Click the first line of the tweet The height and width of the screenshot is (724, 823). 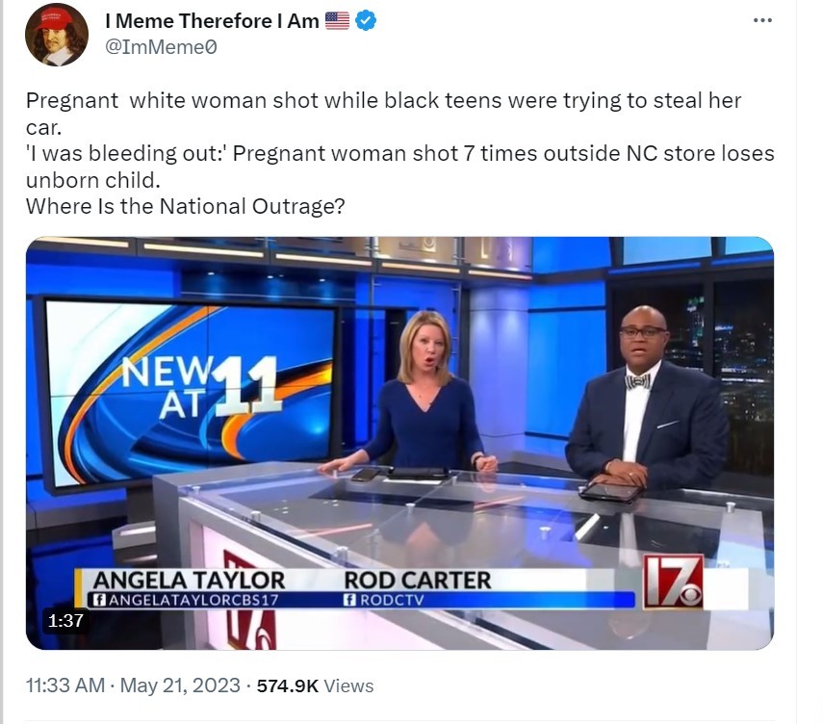click(384, 100)
